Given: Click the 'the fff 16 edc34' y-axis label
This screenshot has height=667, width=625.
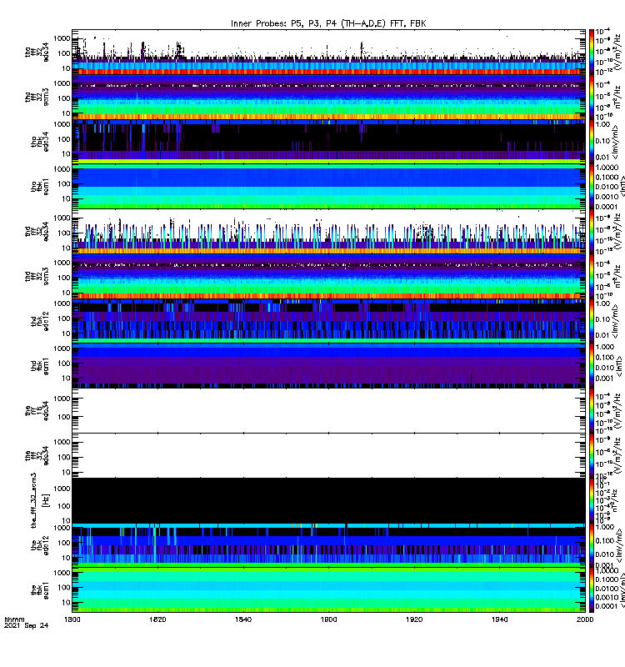Looking at the screenshot, I should [x=37, y=410].
